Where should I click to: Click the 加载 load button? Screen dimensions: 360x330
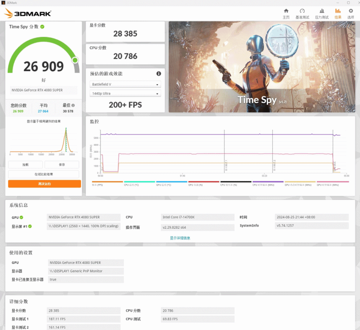point(25,165)
